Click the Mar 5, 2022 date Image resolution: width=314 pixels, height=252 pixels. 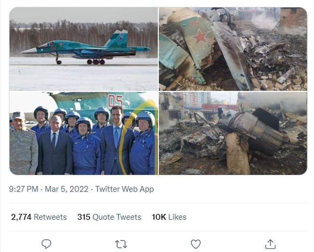(x=67, y=189)
